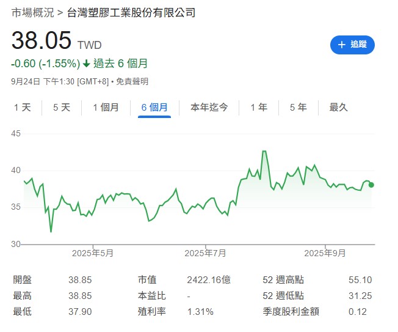
Task: Click the 最高 label
Action: [x=23, y=296]
